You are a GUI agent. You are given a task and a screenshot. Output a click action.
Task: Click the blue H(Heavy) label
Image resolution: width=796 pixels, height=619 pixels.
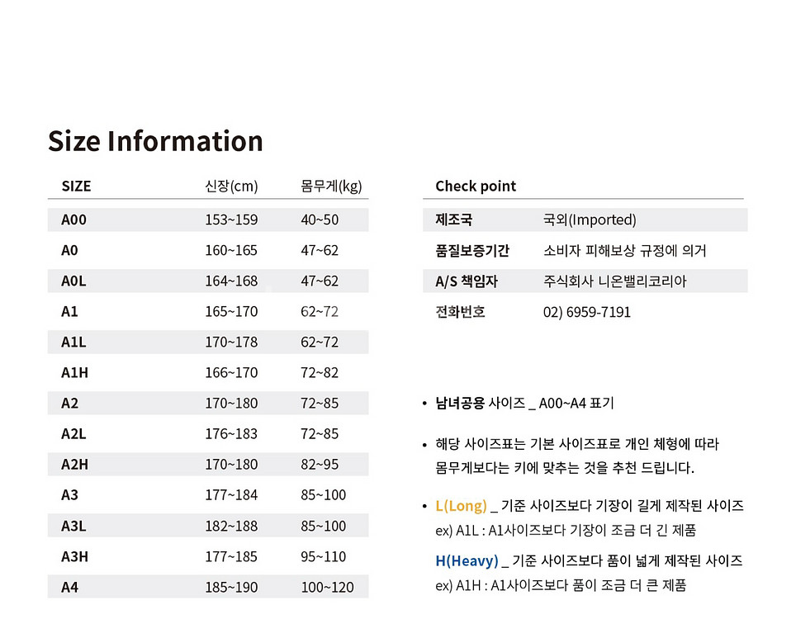pyautogui.click(x=467, y=560)
